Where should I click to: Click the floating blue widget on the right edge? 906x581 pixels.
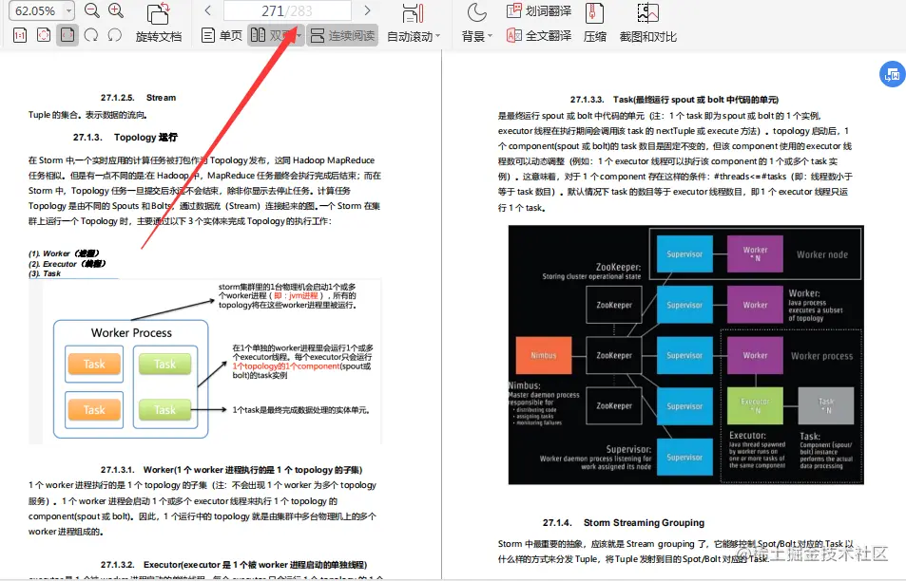pos(891,73)
